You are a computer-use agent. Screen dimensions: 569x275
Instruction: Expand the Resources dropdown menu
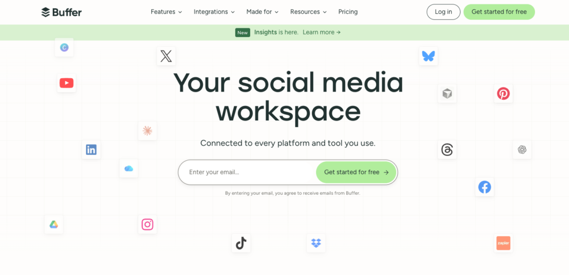[x=308, y=12]
